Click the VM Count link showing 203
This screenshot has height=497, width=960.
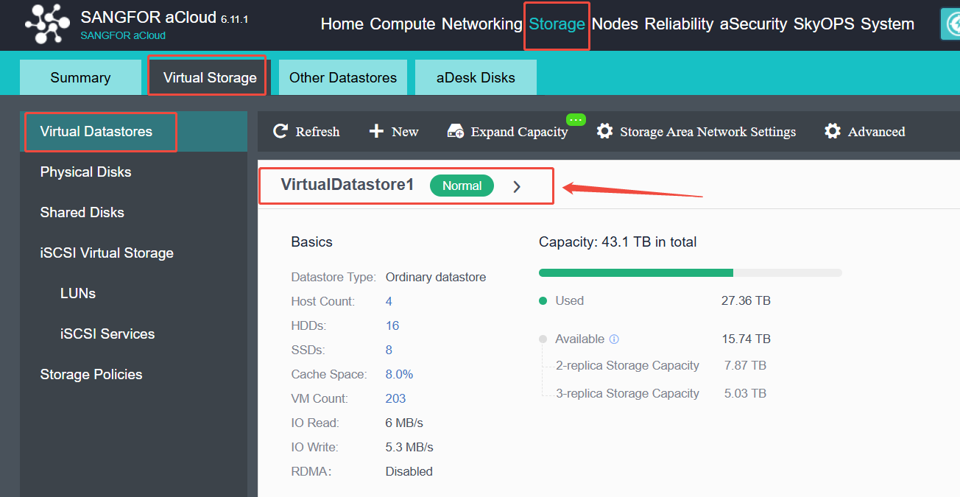(x=395, y=398)
